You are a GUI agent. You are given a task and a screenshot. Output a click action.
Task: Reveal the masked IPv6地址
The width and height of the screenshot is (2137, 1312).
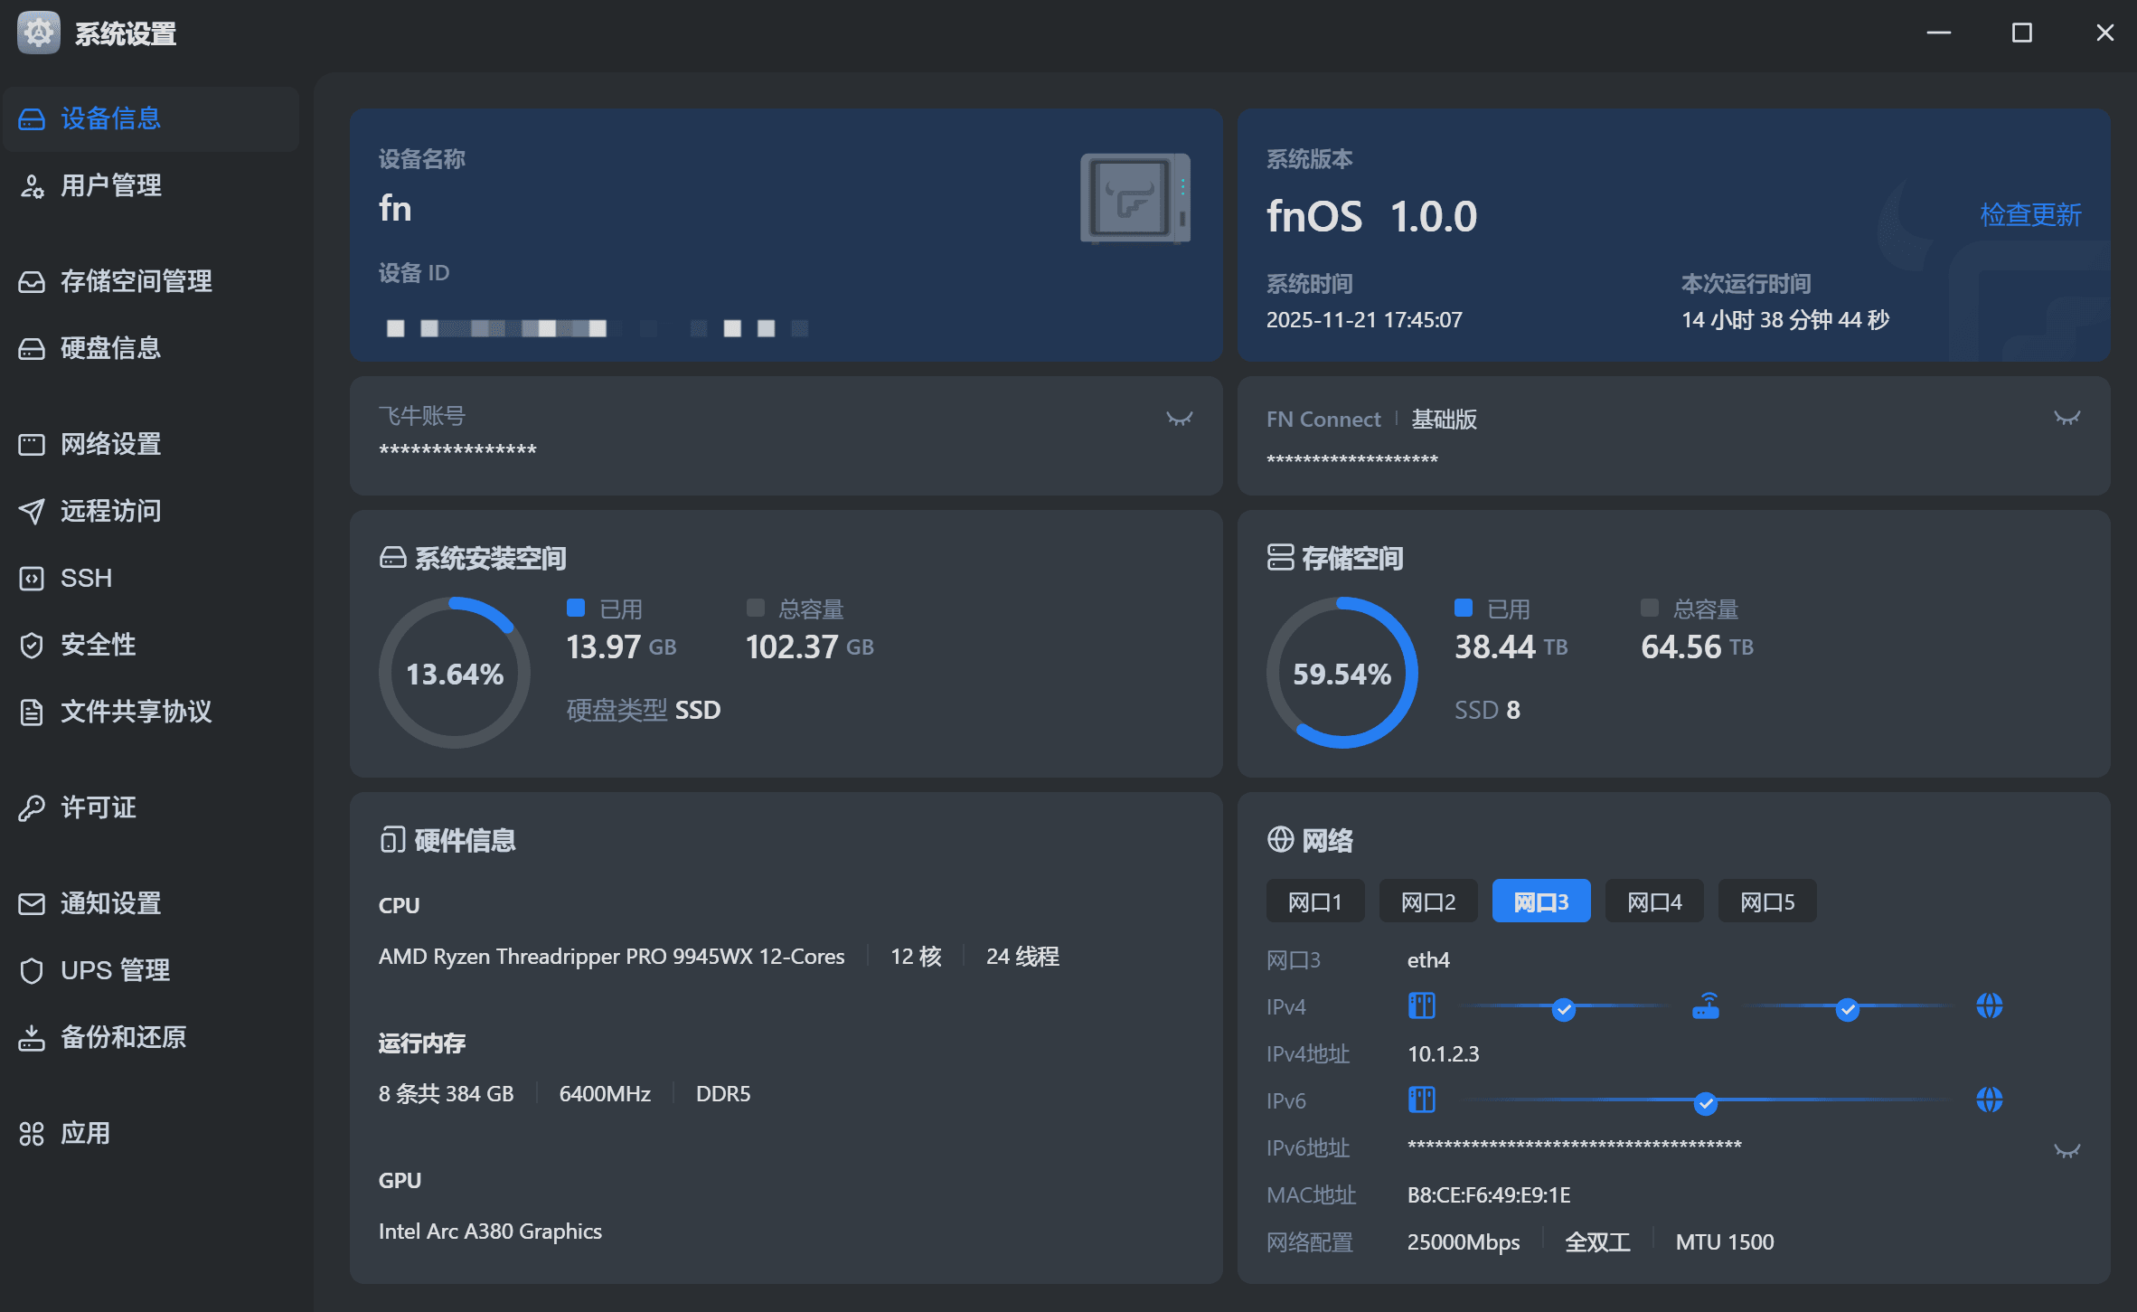click(2066, 1151)
